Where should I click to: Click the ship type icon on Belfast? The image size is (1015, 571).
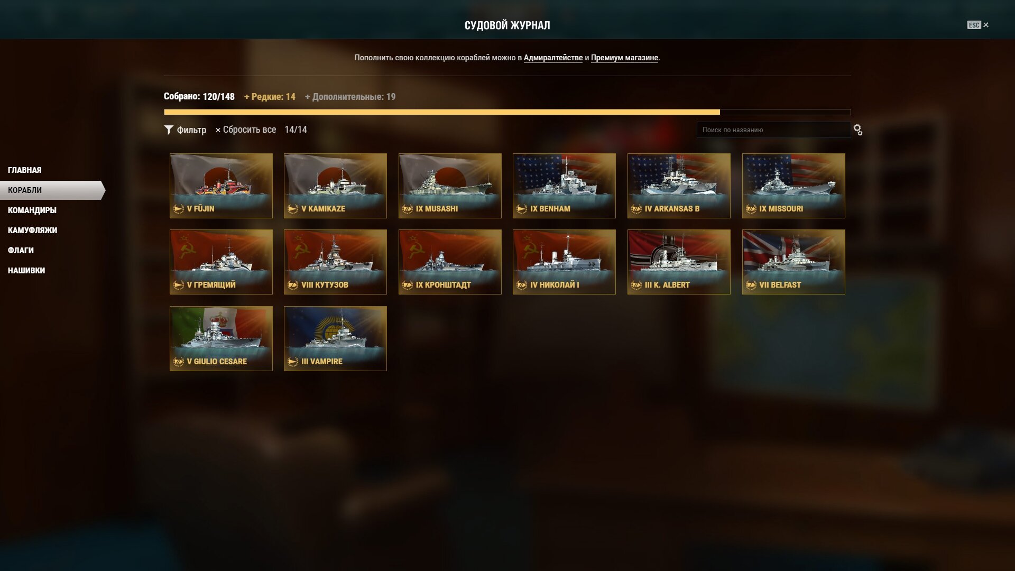[x=751, y=285]
